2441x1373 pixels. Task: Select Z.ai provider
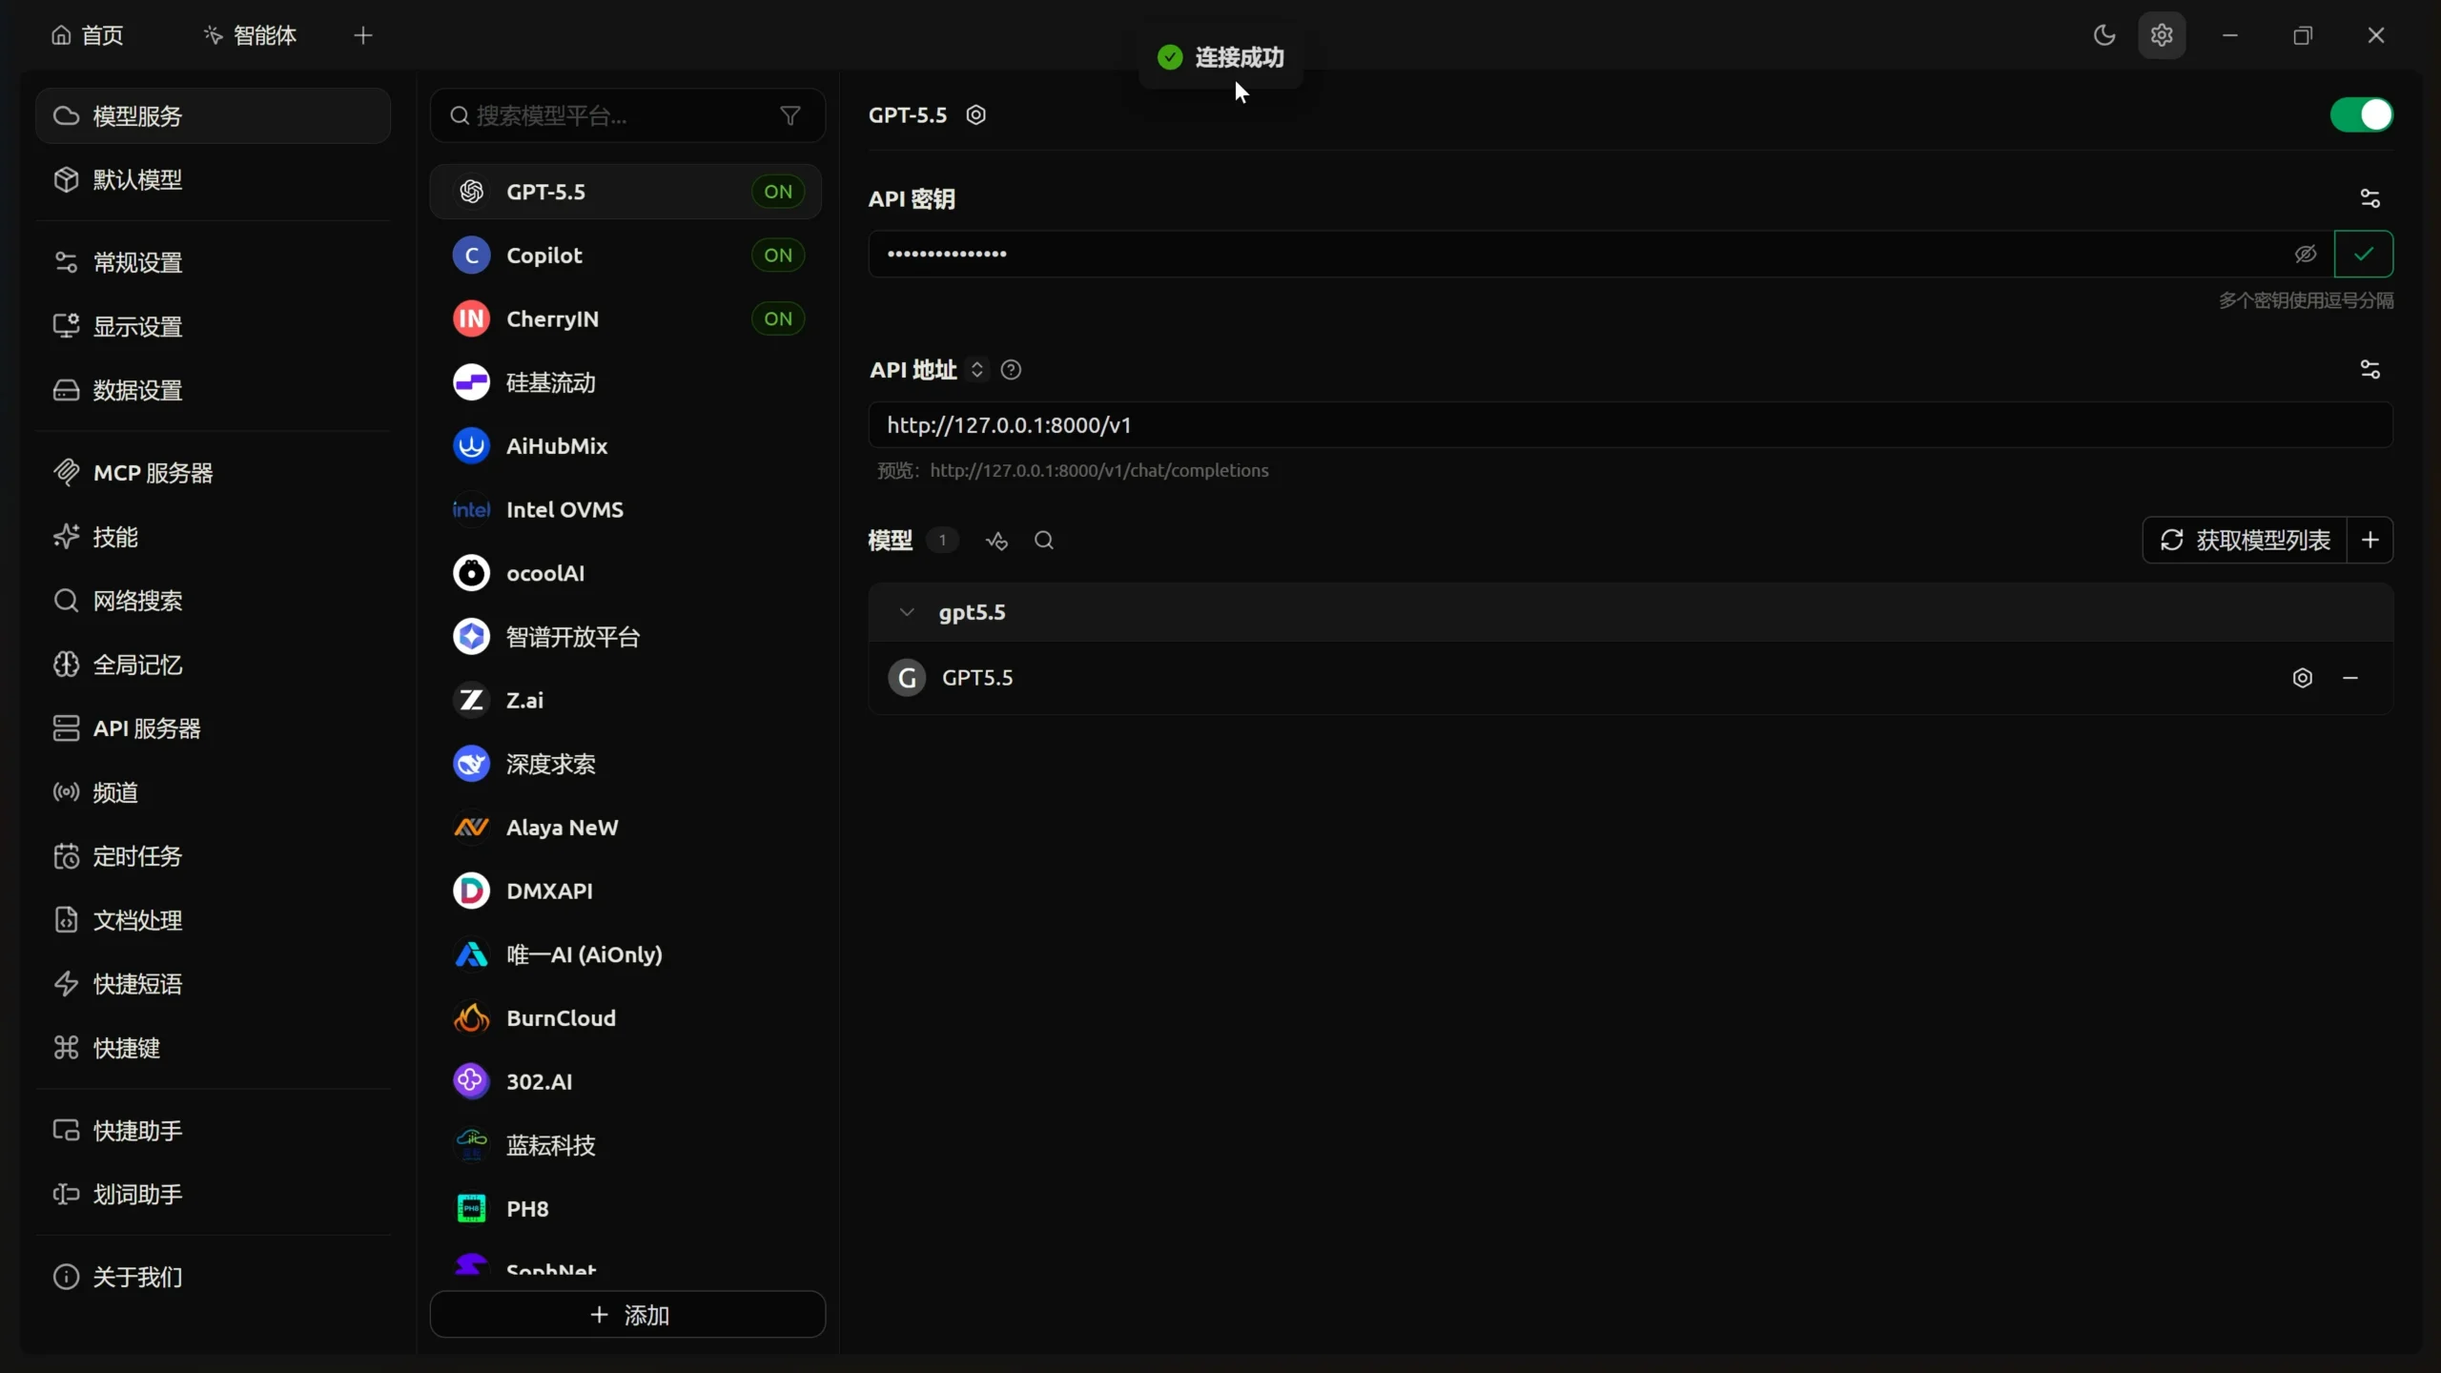pos(626,700)
